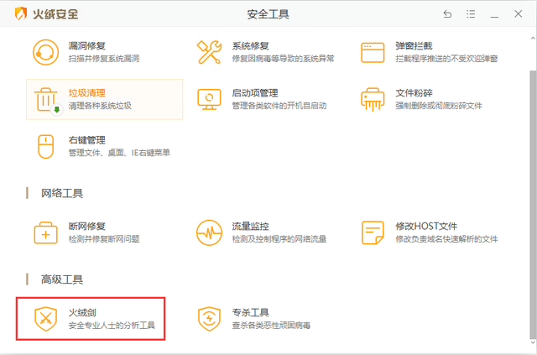The height and width of the screenshot is (355, 537).
Task: Click the 修复因病毒等导致的系统异常 description
Action: pos(283,59)
